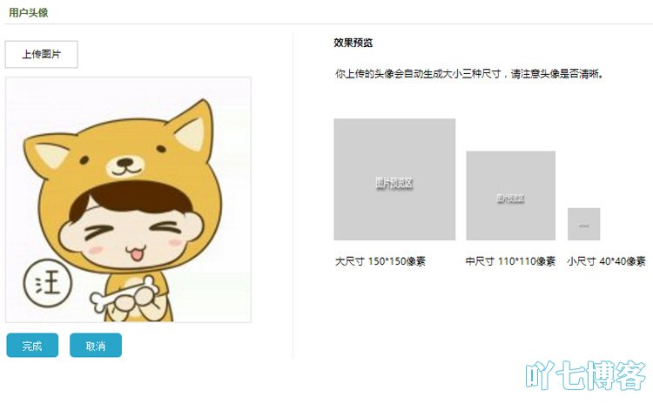Click the dog hood's nose on the avatar
Viewport: 653px width, 411px height.
coord(125,162)
